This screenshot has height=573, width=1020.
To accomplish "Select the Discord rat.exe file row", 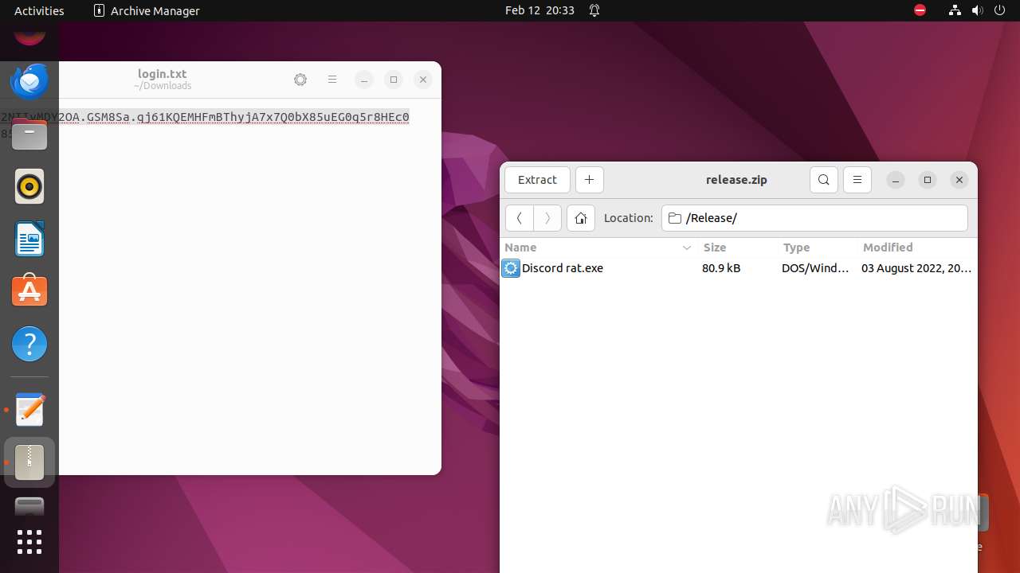I will [x=738, y=268].
